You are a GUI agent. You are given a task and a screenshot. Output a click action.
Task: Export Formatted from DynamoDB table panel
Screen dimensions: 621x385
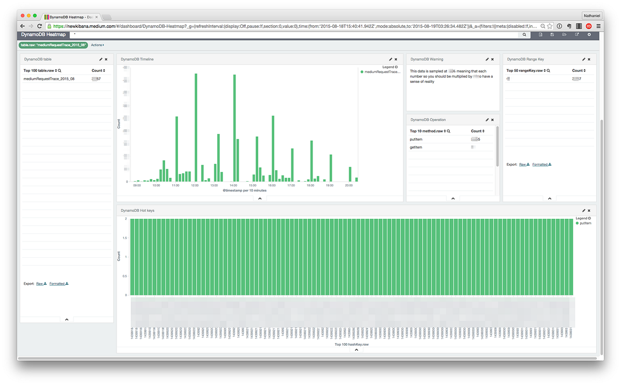click(59, 284)
